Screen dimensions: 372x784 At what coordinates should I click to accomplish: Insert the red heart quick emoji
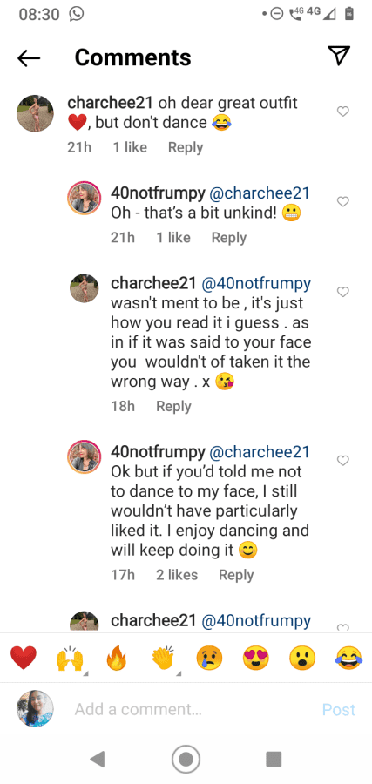point(24,658)
